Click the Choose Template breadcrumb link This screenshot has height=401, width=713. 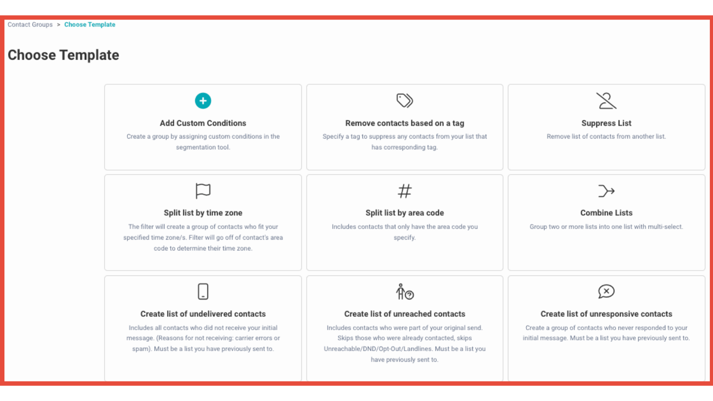pyautogui.click(x=90, y=25)
